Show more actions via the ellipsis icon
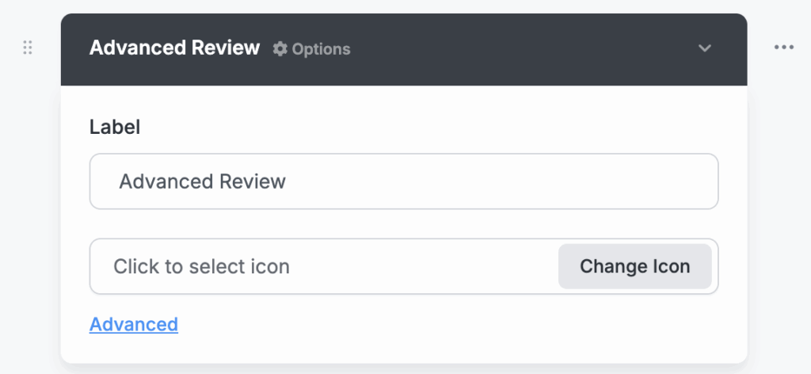 point(783,48)
